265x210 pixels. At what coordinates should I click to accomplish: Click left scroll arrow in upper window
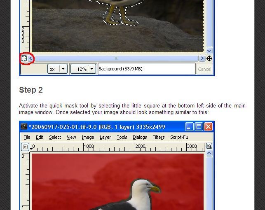30,58
